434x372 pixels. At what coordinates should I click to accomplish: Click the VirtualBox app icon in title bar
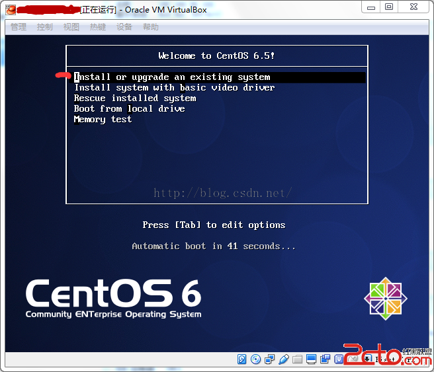coord(11,9)
